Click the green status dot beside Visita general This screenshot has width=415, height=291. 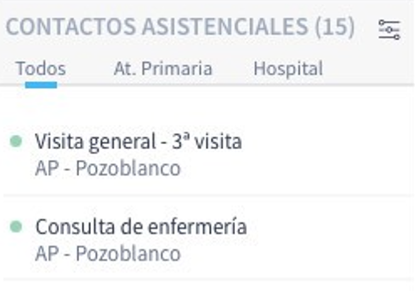[x=16, y=141]
